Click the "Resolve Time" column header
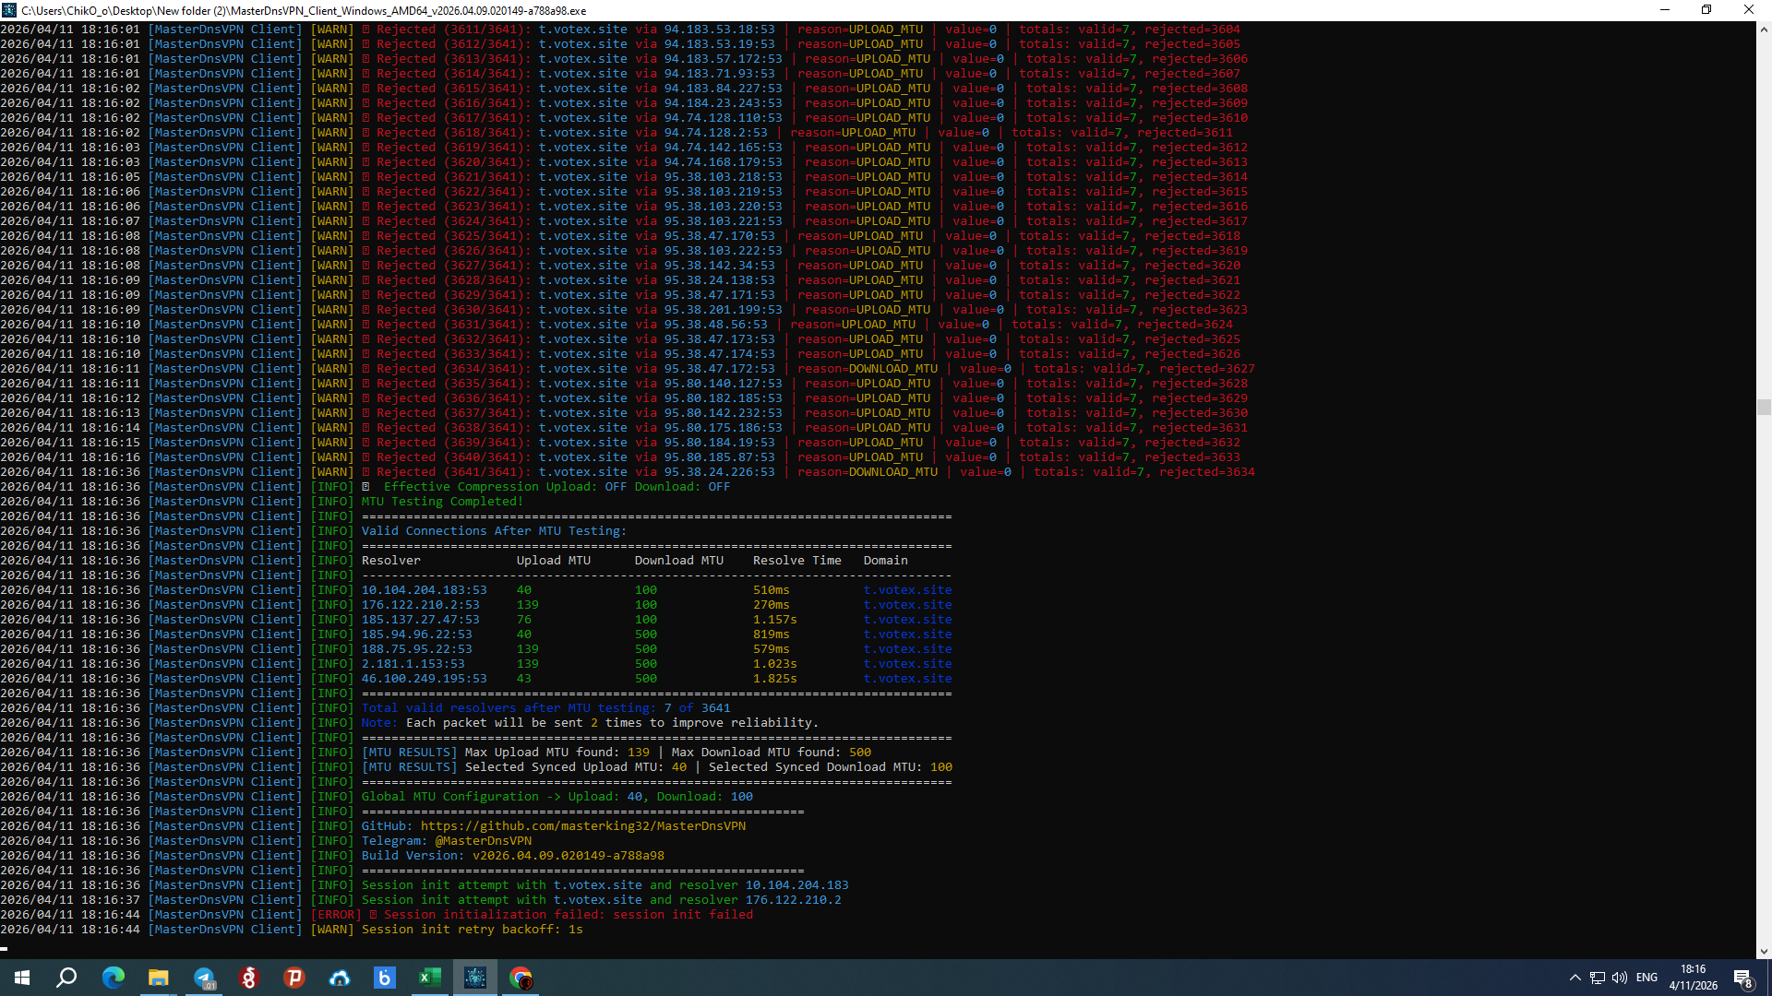 click(x=796, y=561)
